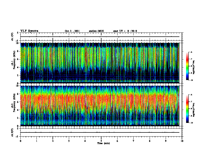205x158 pixels.
Task: Click time-axis tick label "1"
Action: (36, 141)
